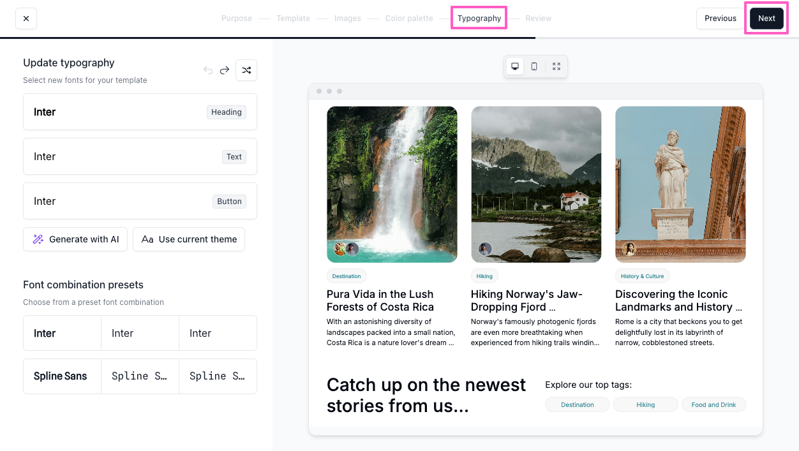Close the template wizard with X

pyautogui.click(x=26, y=18)
